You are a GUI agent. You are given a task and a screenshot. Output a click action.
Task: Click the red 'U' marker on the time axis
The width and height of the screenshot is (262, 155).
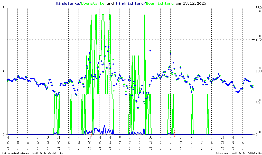175,136
